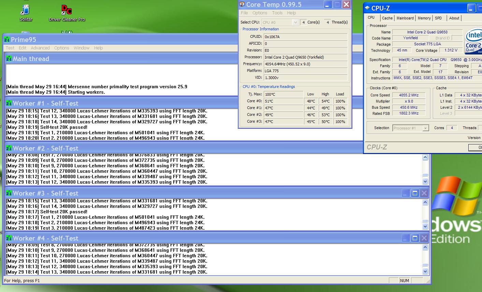Click the Frequency field showing 4054.64MHz
Screen dimensions: 482x292
pyautogui.click(x=305, y=64)
